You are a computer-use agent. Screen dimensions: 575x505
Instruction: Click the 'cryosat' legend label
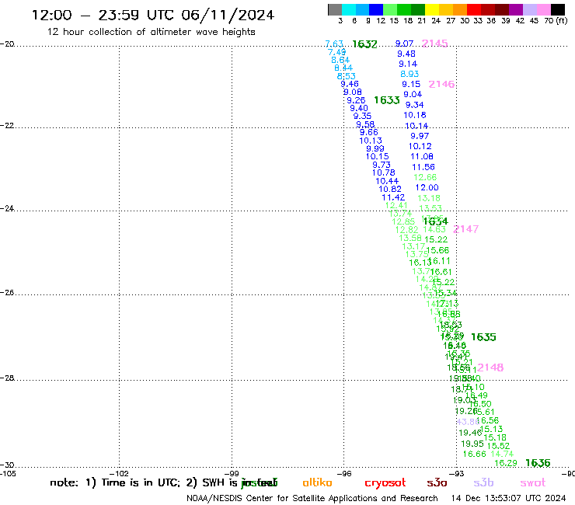(x=385, y=483)
